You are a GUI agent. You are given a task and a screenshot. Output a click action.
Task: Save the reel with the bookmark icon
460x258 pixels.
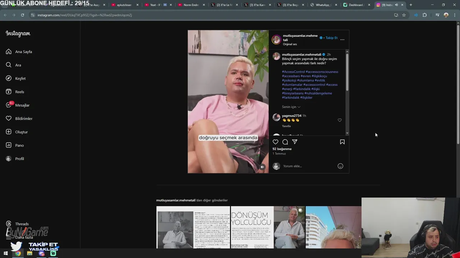point(342,142)
